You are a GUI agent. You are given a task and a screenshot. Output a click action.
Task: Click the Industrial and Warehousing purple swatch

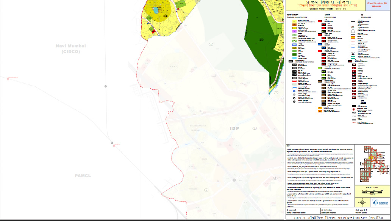pyautogui.click(x=294, y=31)
